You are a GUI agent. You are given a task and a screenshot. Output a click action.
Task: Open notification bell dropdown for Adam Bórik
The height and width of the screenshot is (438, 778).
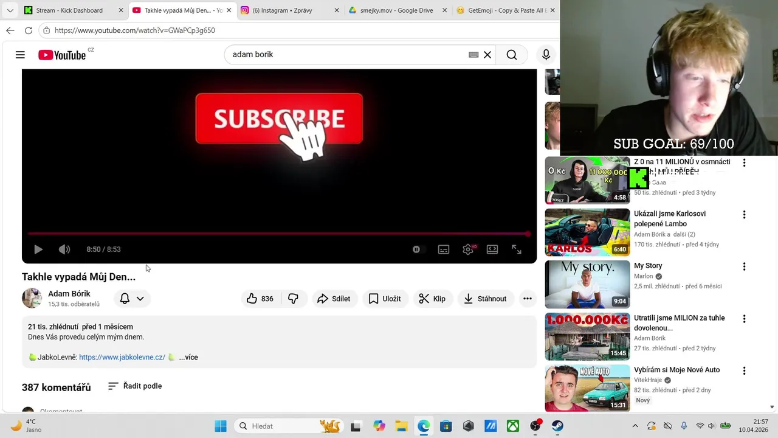pyautogui.click(x=132, y=299)
